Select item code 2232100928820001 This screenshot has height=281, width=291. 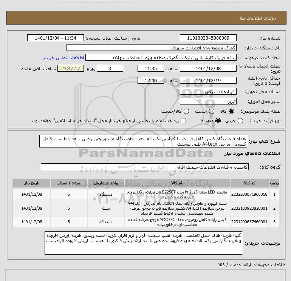point(249,208)
